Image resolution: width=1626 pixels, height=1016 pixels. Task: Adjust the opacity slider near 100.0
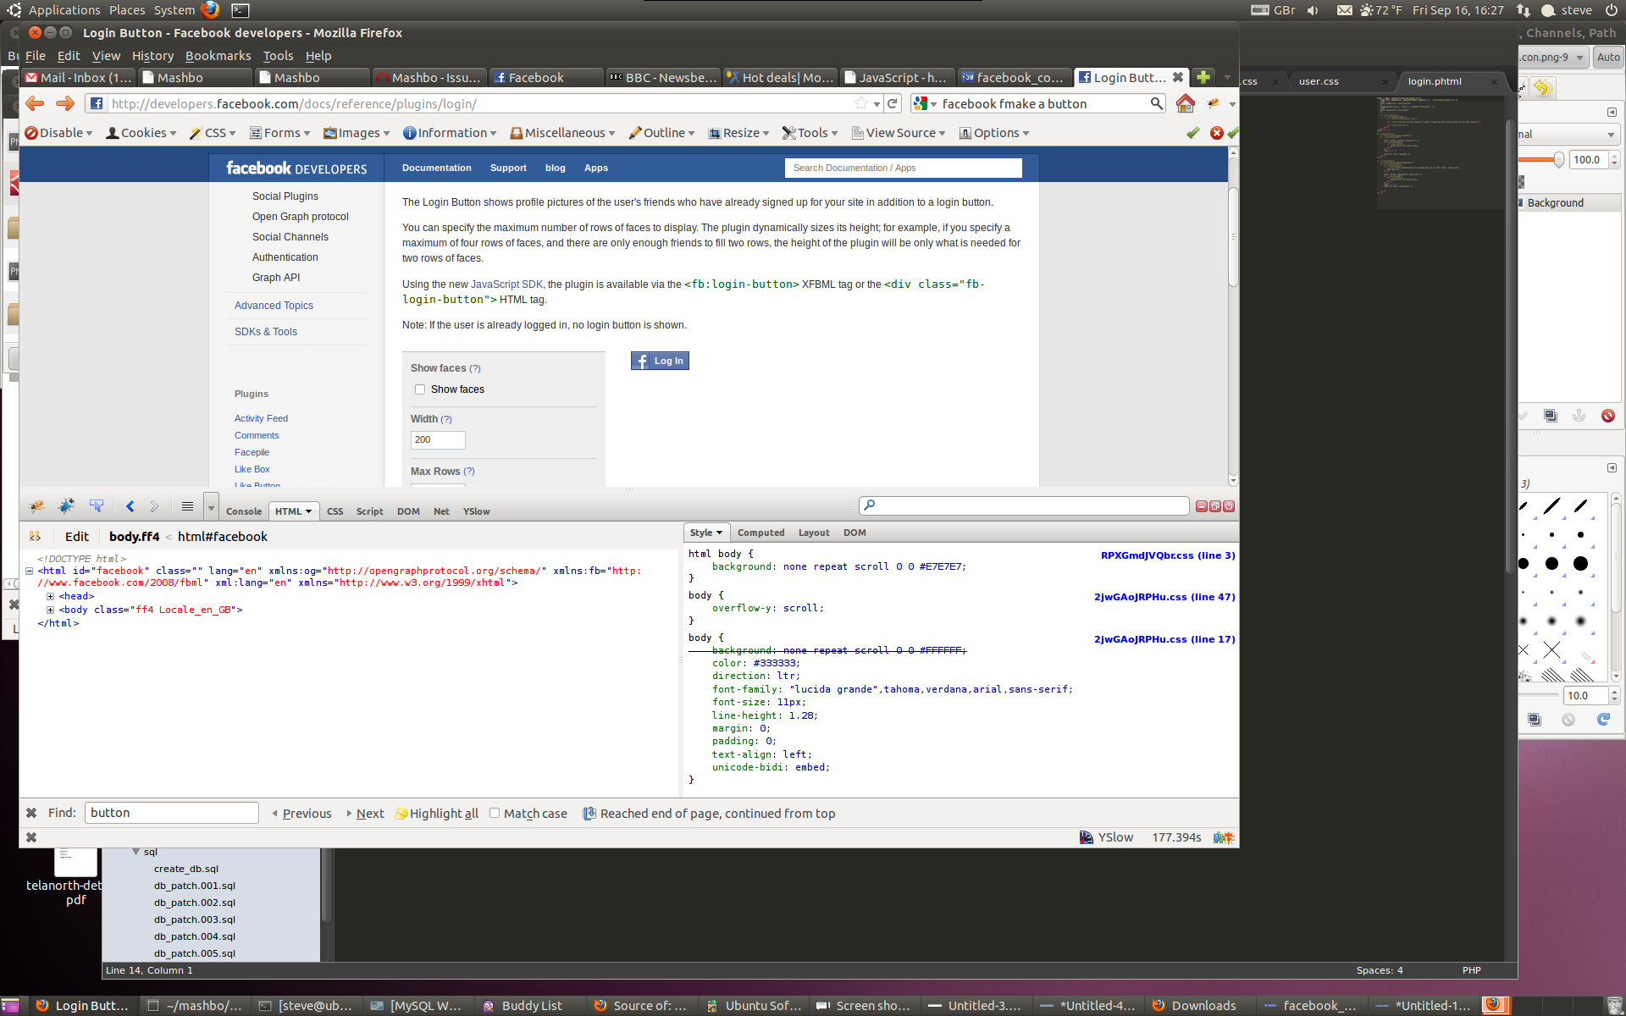point(1557,159)
